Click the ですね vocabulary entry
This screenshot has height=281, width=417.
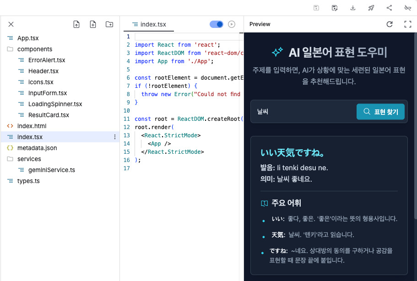[331, 255]
